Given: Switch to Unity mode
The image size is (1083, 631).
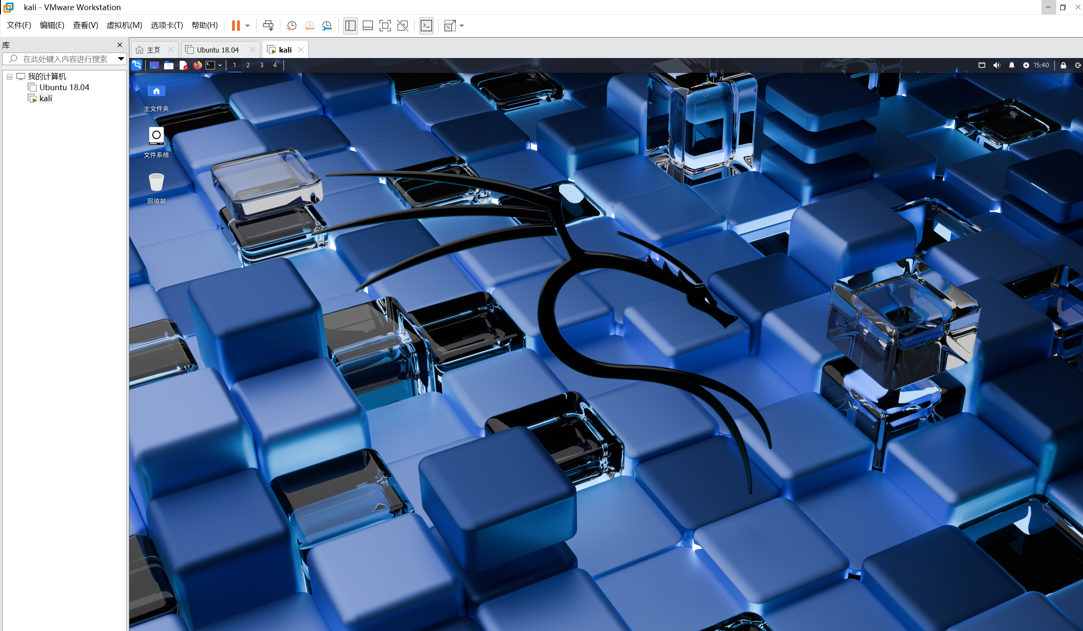Looking at the screenshot, I should pos(403,26).
